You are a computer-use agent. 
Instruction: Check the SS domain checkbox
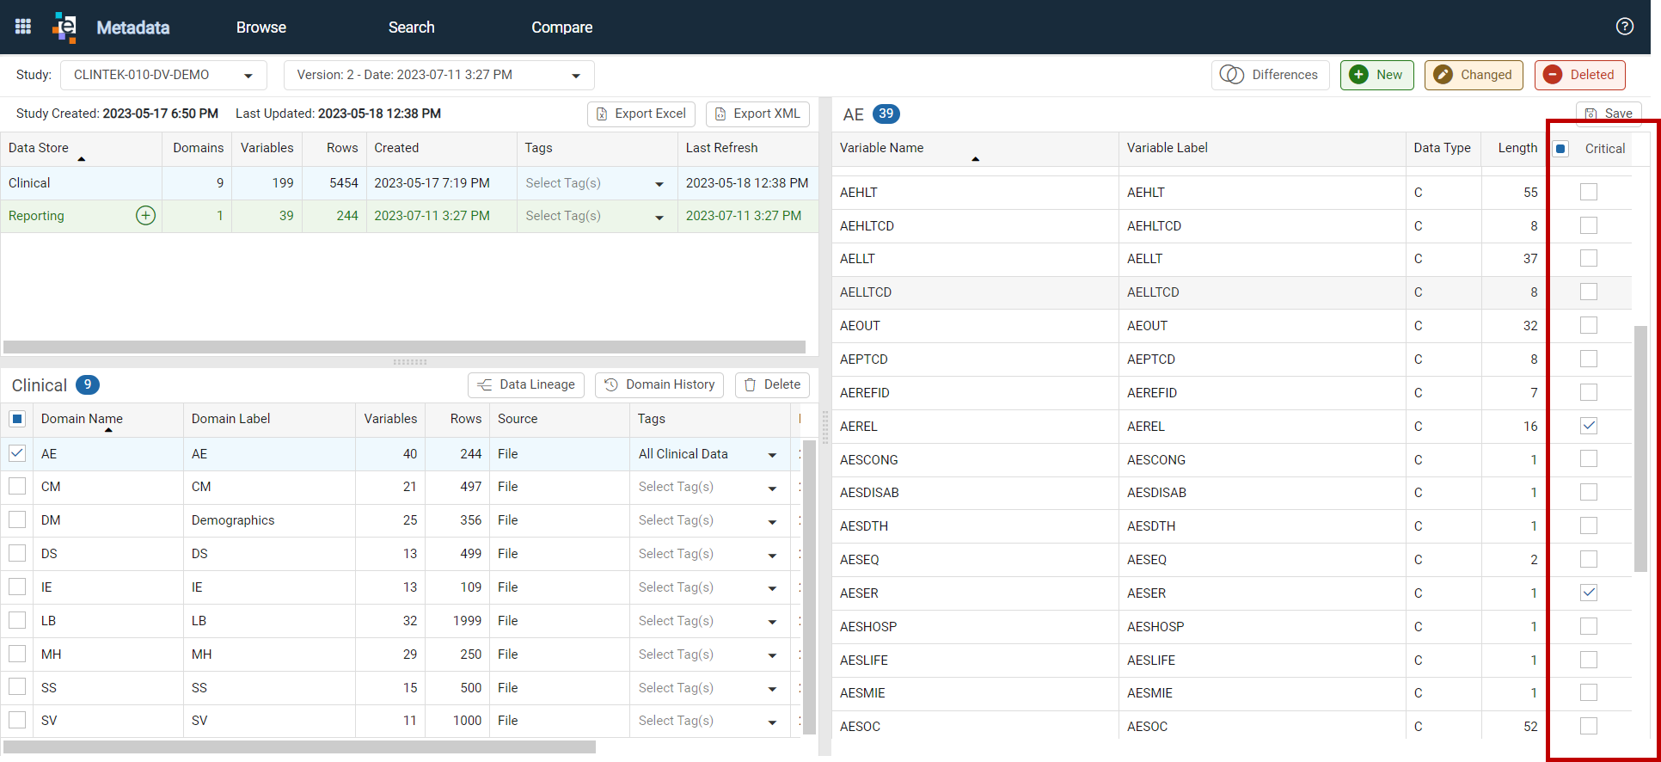(x=17, y=687)
